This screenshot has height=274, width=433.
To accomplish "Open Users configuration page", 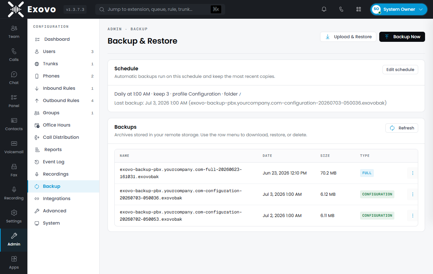I will click(x=63, y=52).
